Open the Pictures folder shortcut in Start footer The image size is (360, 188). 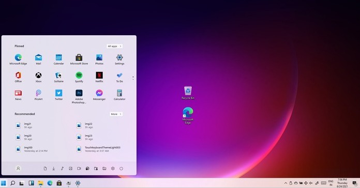70,168
